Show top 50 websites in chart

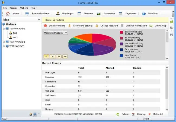[59, 56]
